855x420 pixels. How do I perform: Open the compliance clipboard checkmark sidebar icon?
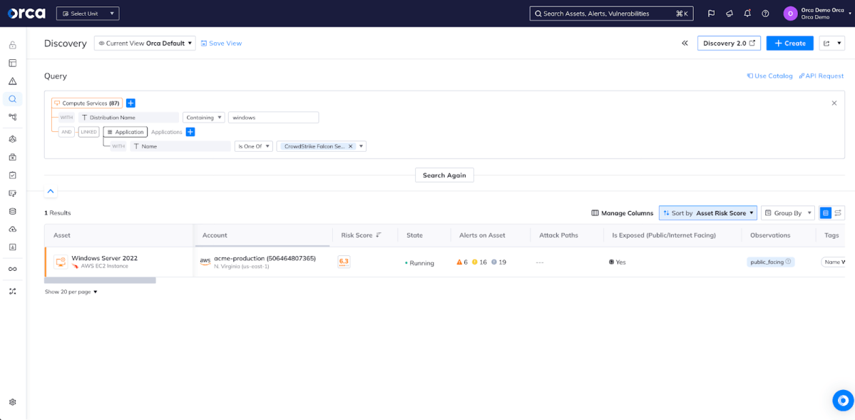pyautogui.click(x=13, y=175)
